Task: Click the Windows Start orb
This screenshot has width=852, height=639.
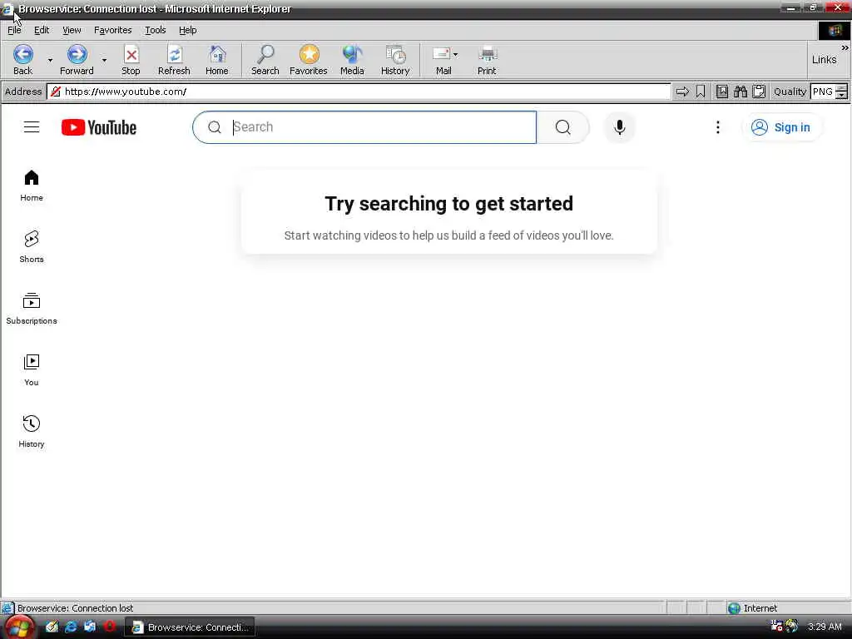Action: pos(20,627)
